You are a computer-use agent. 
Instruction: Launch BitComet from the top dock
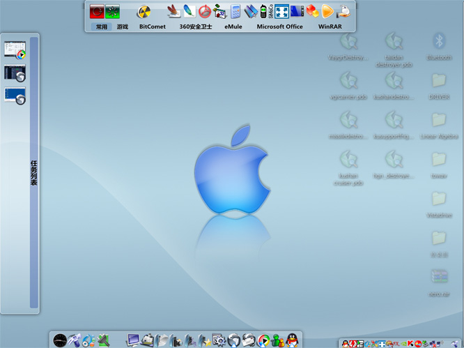(x=144, y=12)
